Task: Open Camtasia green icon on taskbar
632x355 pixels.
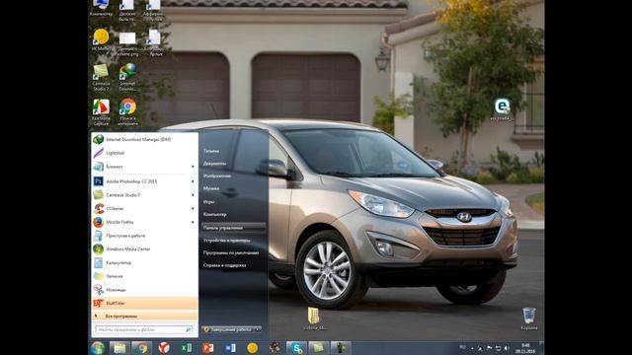Action: tap(318, 348)
